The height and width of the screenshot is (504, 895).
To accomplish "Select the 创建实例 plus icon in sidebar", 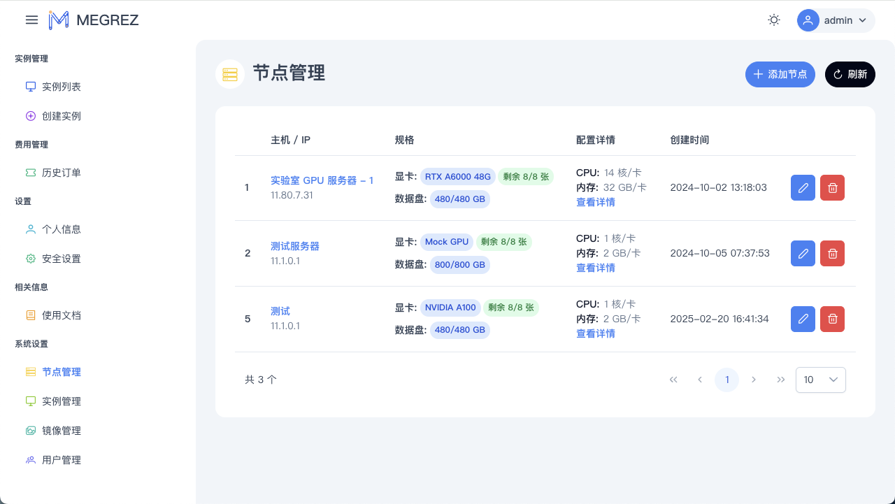I will (30, 115).
